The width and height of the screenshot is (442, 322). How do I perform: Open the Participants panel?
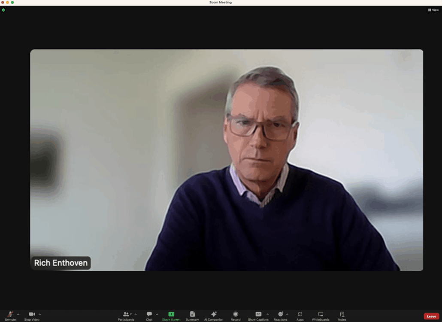[x=126, y=315]
